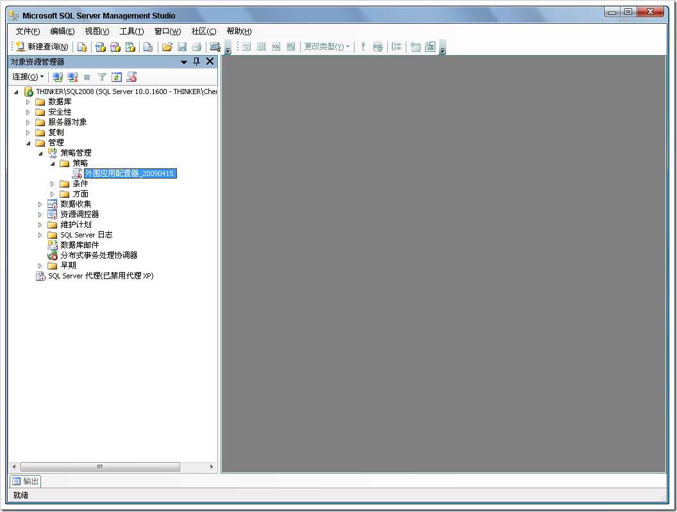Viewport: 677px width, 512px height.
Task: Click the Print icon in toolbar
Action: tap(196, 47)
